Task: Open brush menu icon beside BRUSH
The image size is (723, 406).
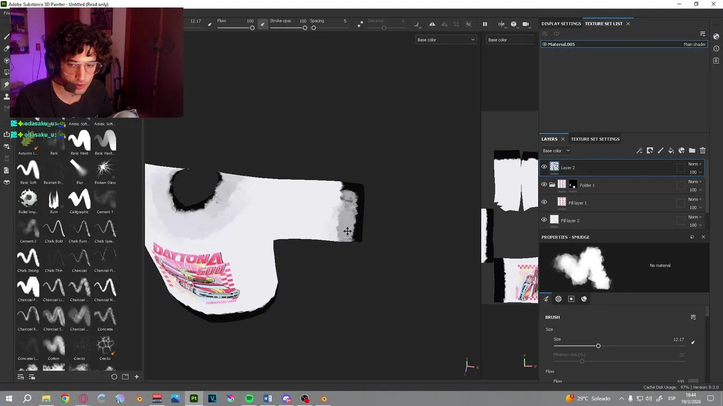Action: (x=693, y=317)
